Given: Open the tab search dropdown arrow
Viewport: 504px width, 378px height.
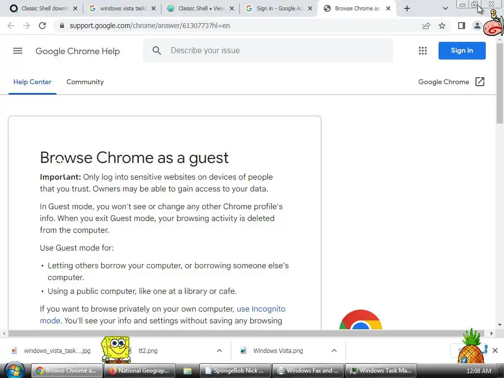Looking at the screenshot, I should (x=445, y=8).
